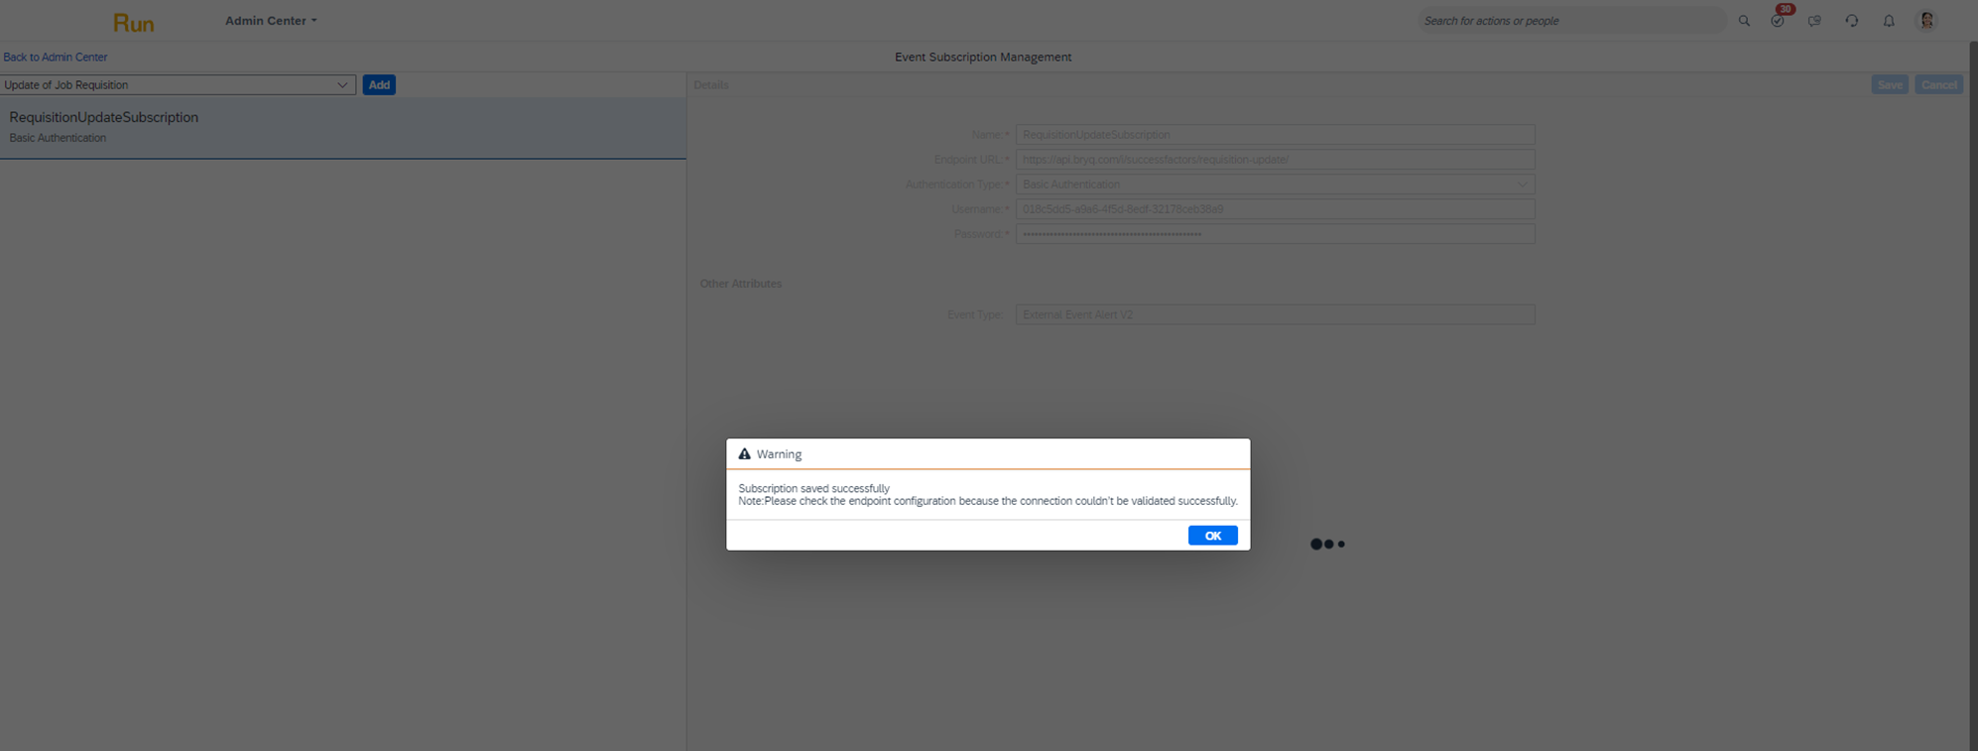Click the Run logo in header
1978x751 pixels.
(x=133, y=23)
